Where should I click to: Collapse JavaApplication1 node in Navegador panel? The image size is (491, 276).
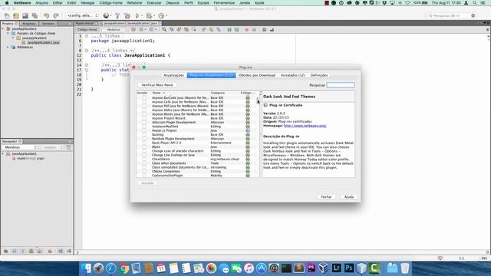point(3,154)
